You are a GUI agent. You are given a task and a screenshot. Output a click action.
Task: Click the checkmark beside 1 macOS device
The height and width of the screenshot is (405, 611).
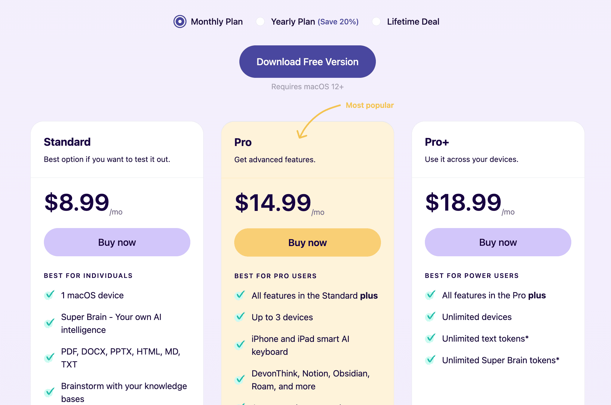[x=49, y=295]
